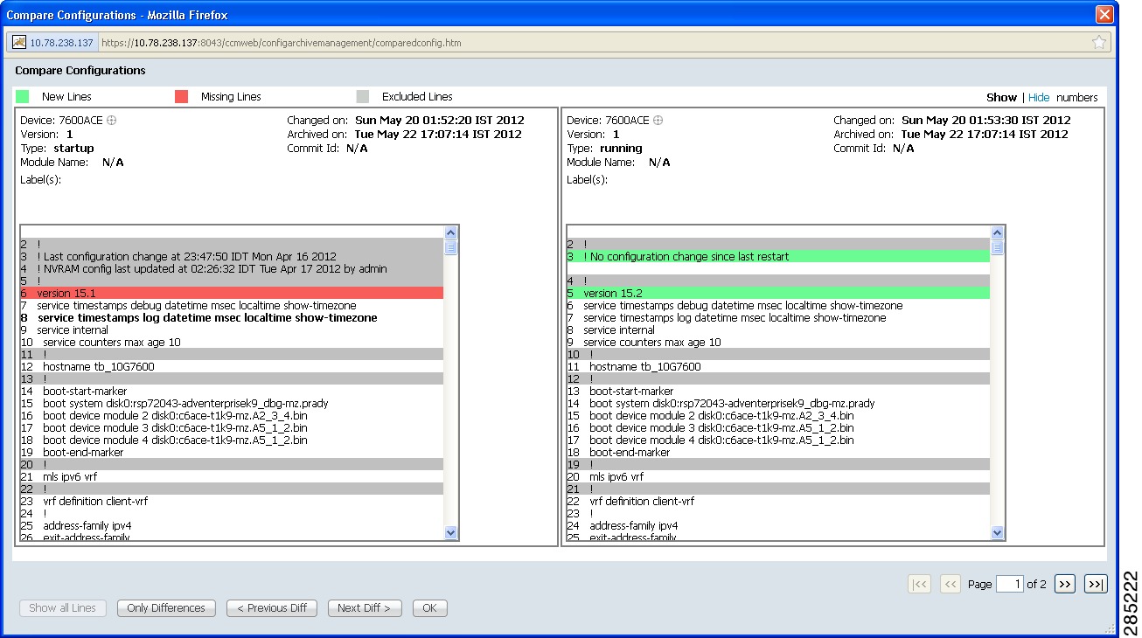
Task: Click down arrow of right config scrollbar
Action: click(x=998, y=532)
